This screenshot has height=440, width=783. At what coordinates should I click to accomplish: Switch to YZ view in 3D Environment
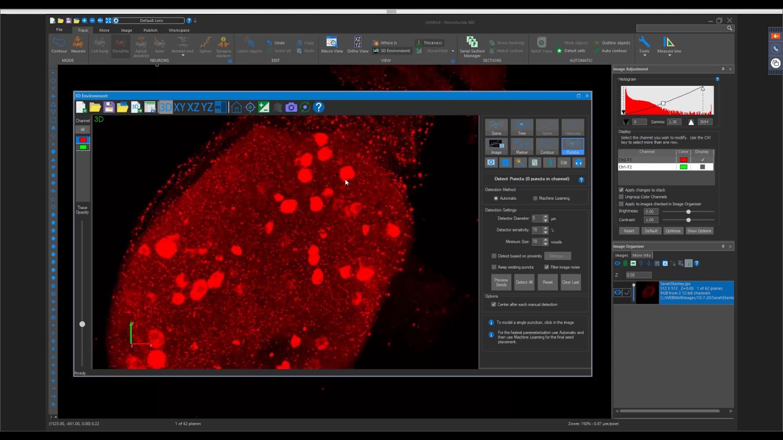[x=207, y=108]
